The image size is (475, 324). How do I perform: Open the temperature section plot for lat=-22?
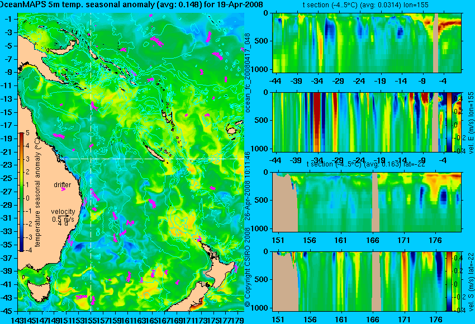coord(367,202)
